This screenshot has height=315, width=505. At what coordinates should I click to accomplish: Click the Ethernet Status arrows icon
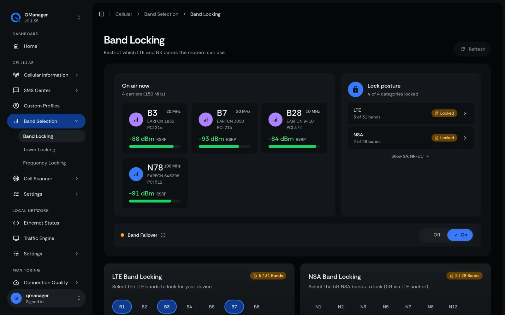(x=16, y=223)
